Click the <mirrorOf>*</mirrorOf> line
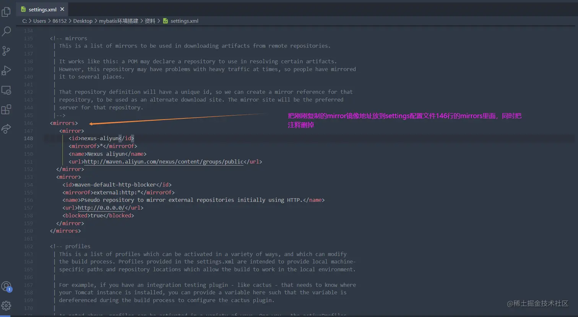Viewport: 578px width, 317px height. click(x=103, y=146)
